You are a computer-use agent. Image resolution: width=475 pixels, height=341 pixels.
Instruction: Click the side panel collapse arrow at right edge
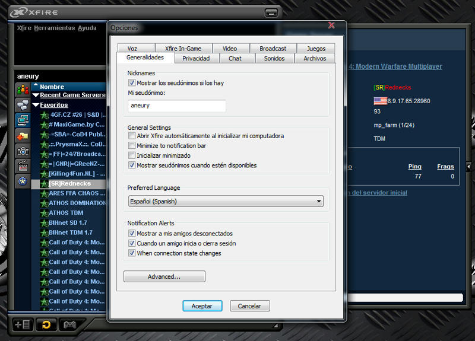pyautogui.click(x=468, y=167)
